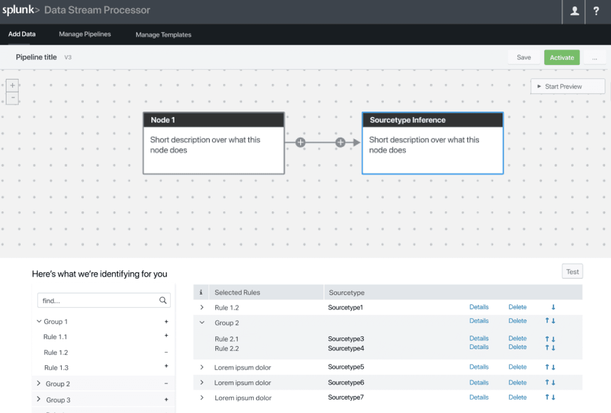This screenshot has height=413, width=611.
Task: Move Group 2 row down in Selected Rules
Action: pyautogui.click(x=553, y=321)
